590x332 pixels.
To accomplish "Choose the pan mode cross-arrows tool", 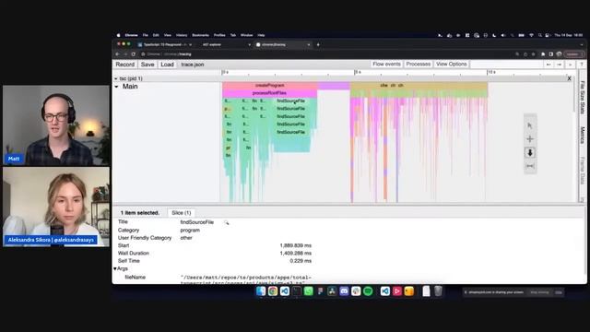I will [530, 139].
